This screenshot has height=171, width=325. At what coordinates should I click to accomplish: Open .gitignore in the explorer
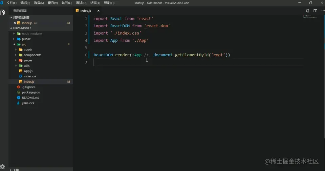pyautogui.click(x=28, y=87)
